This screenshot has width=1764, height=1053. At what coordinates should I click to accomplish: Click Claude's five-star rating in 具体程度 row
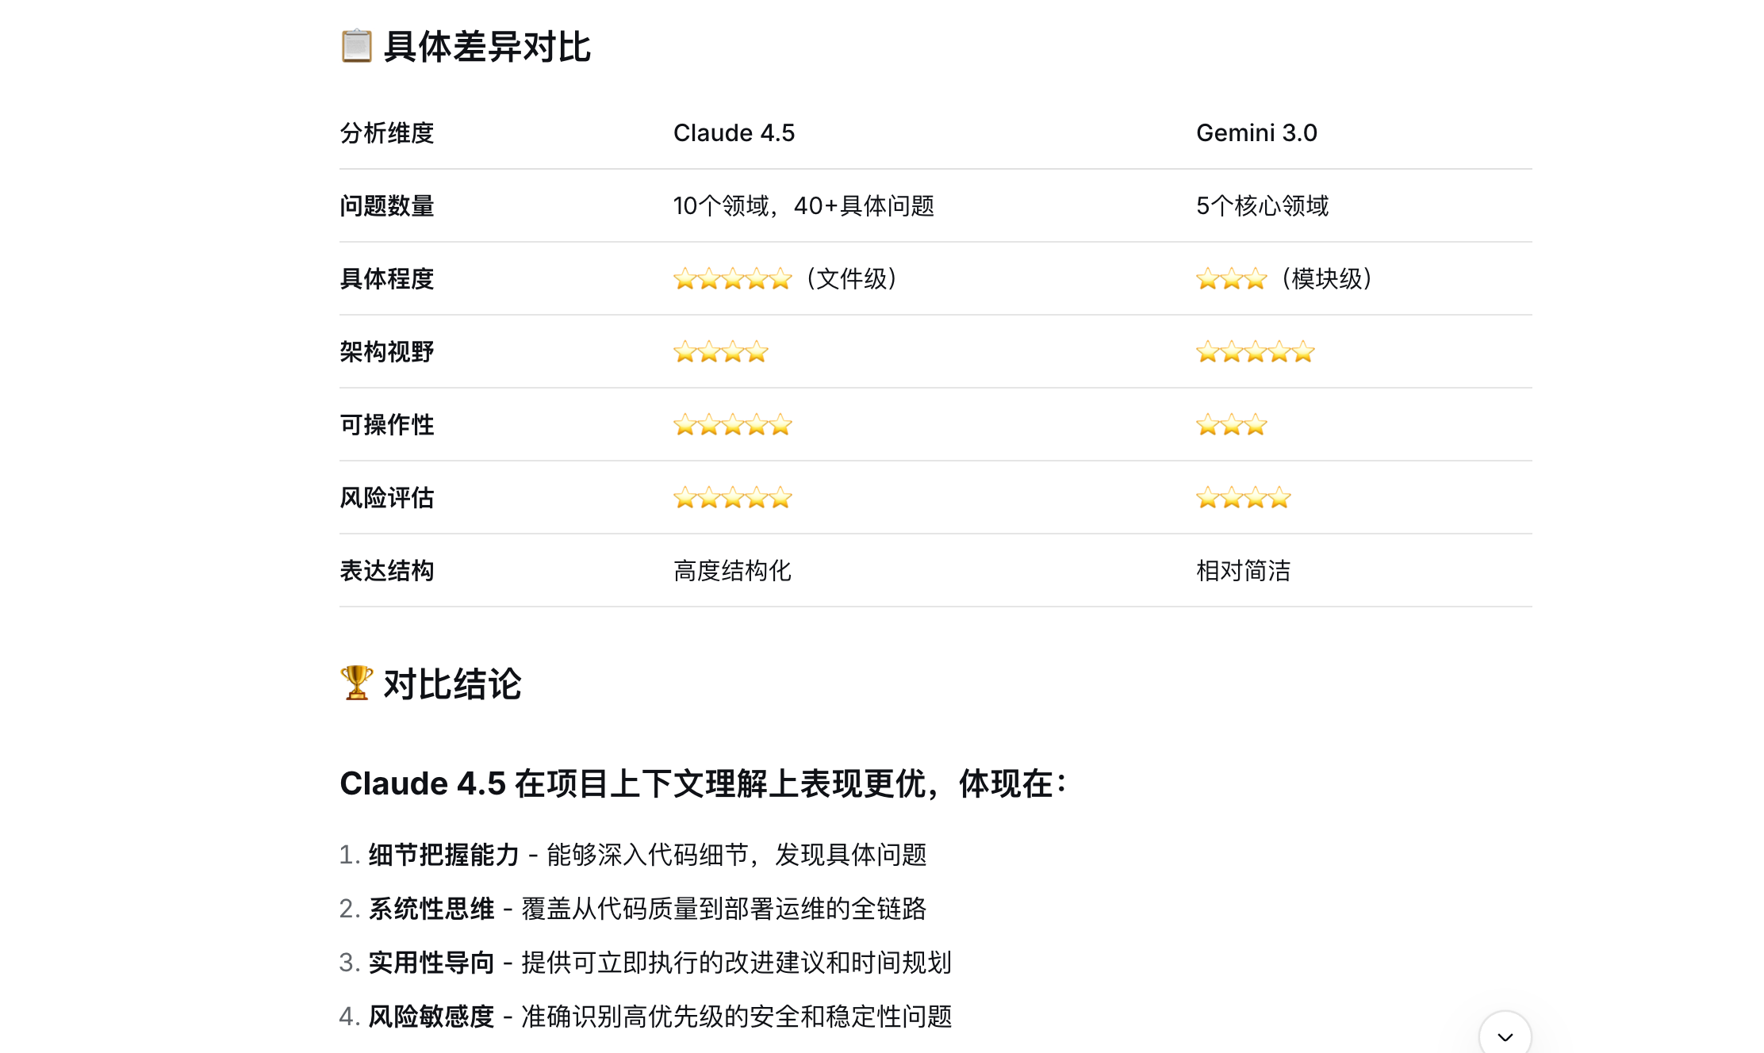732,279
